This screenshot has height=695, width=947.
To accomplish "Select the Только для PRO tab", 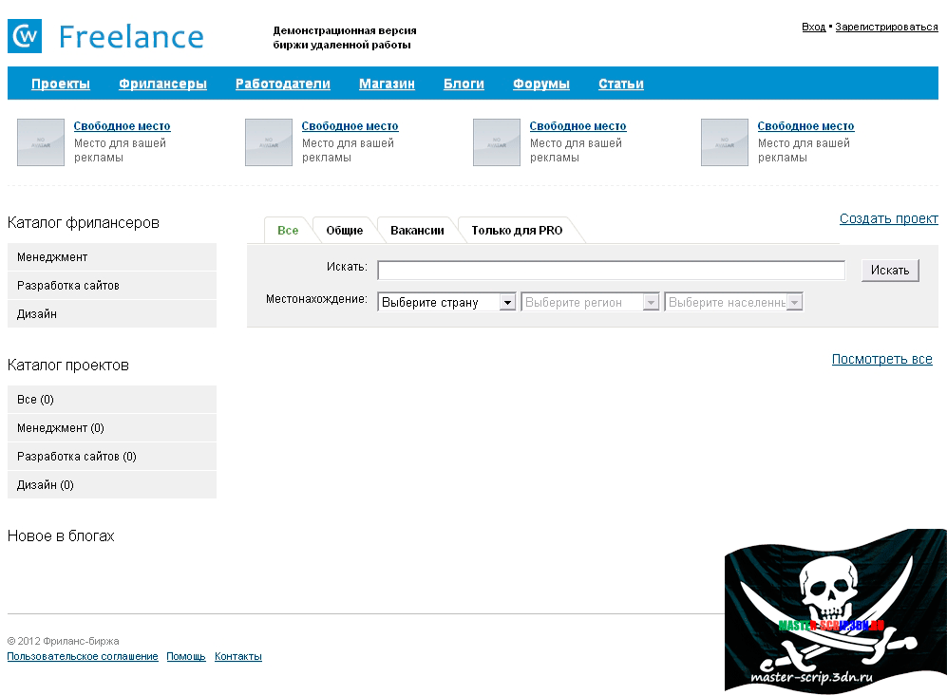I will pyautogui.click(x=517, y=231).
